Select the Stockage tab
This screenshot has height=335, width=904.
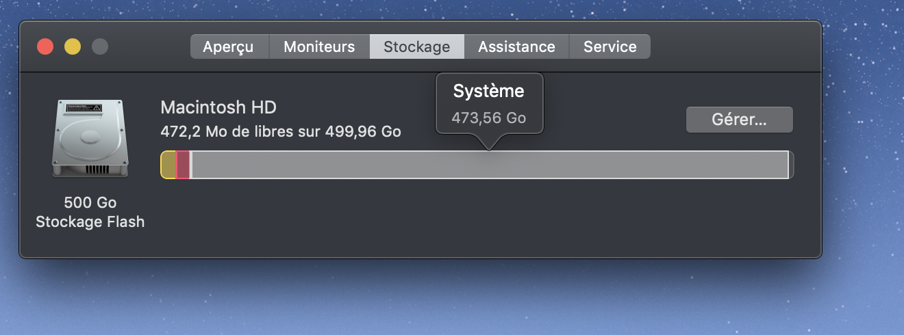pyautogui.click(x=416, y=46)
